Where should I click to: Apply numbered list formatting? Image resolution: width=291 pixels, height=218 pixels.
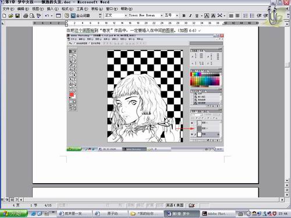(x=246, y=16)
